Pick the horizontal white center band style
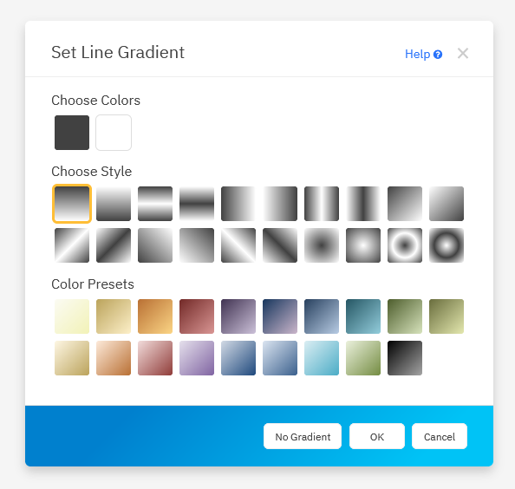The image size is (515, 489). (155, 204)
